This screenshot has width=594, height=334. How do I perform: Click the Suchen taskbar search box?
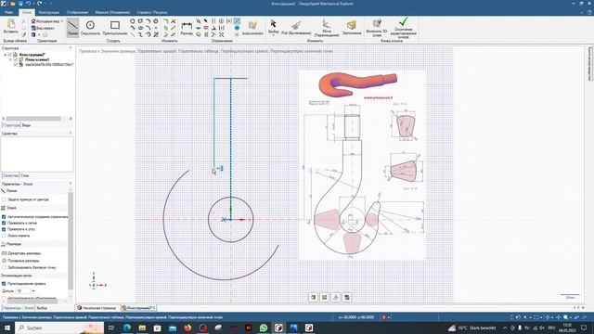(x=59, y=328)
